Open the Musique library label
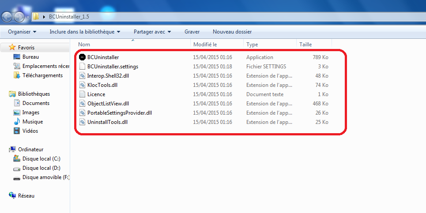 pyautogui.click(x=33, y=122)
